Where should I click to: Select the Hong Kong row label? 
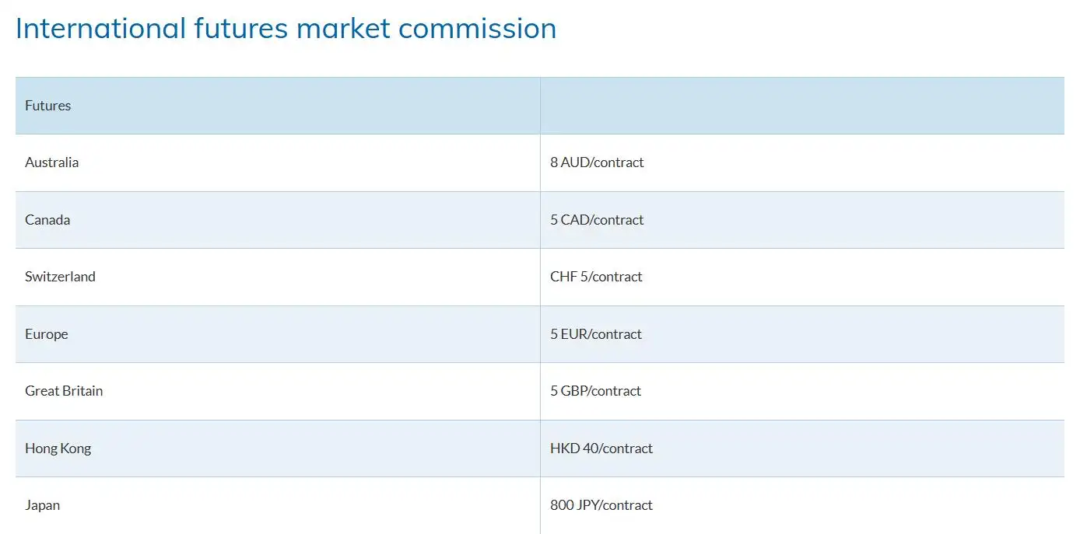[58, 448]
